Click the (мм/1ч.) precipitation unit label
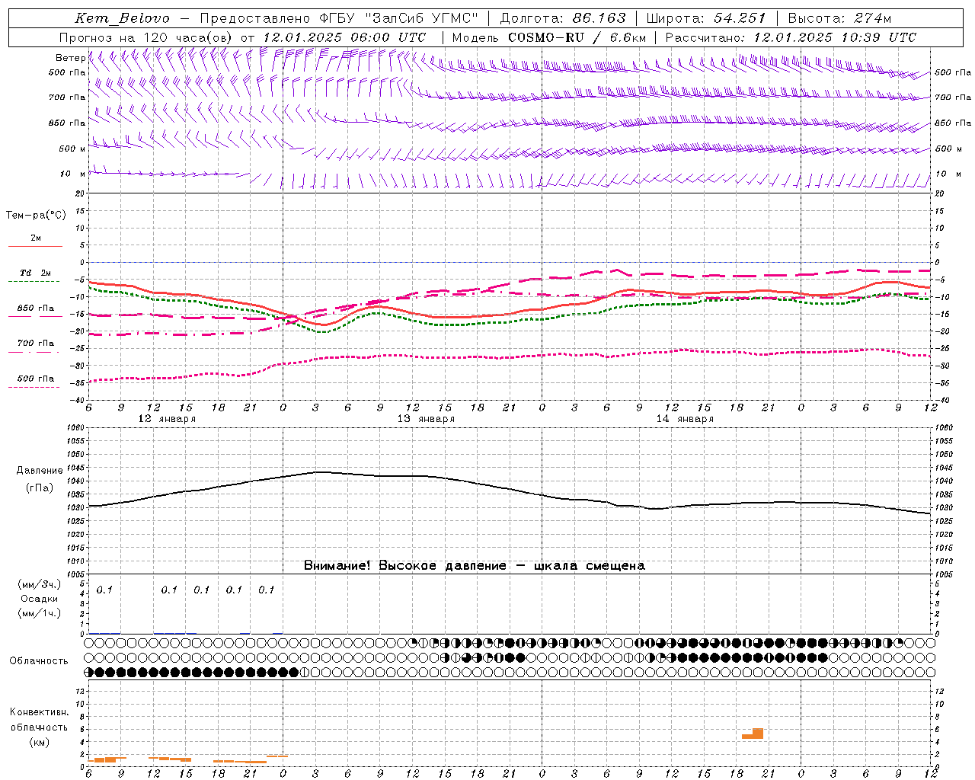Viewport: 975px width, 780px height. [40, 613]
